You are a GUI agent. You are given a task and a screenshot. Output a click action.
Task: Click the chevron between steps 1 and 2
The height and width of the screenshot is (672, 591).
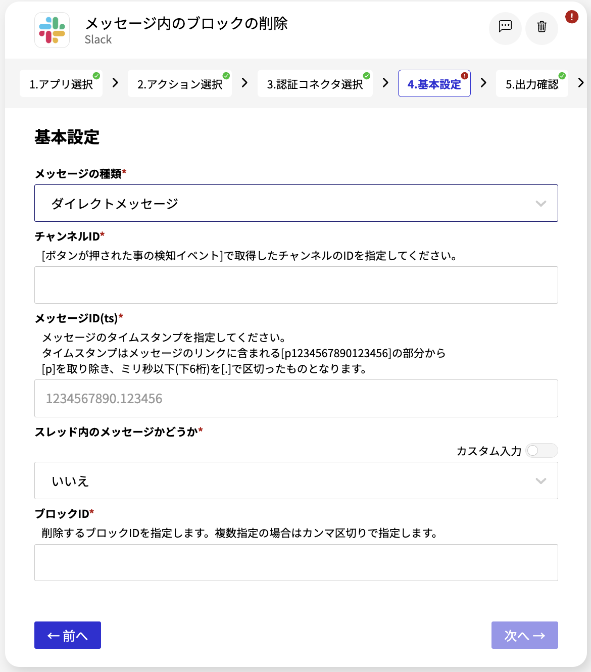coord(115,83)
